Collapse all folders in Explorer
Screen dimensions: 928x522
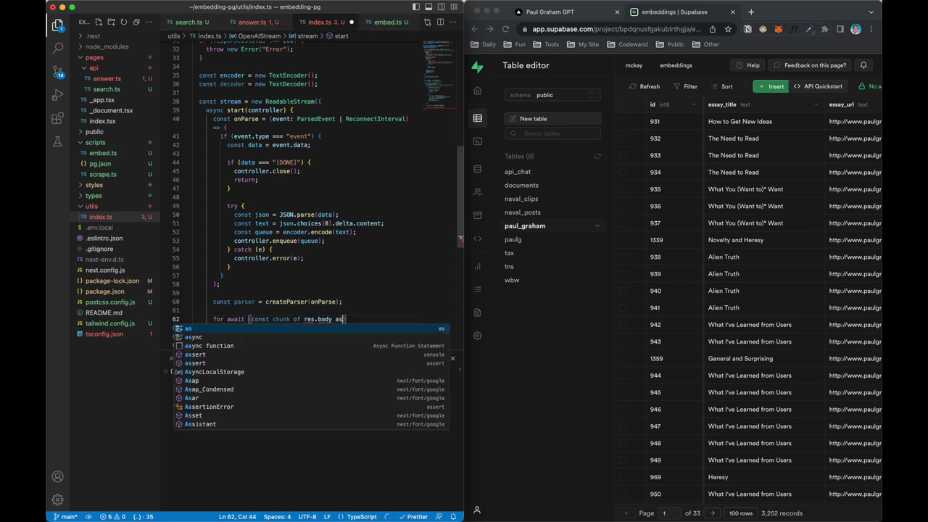coord(136,22)
